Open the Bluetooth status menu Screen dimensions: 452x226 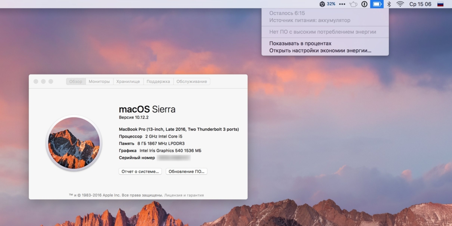(389, 4)
